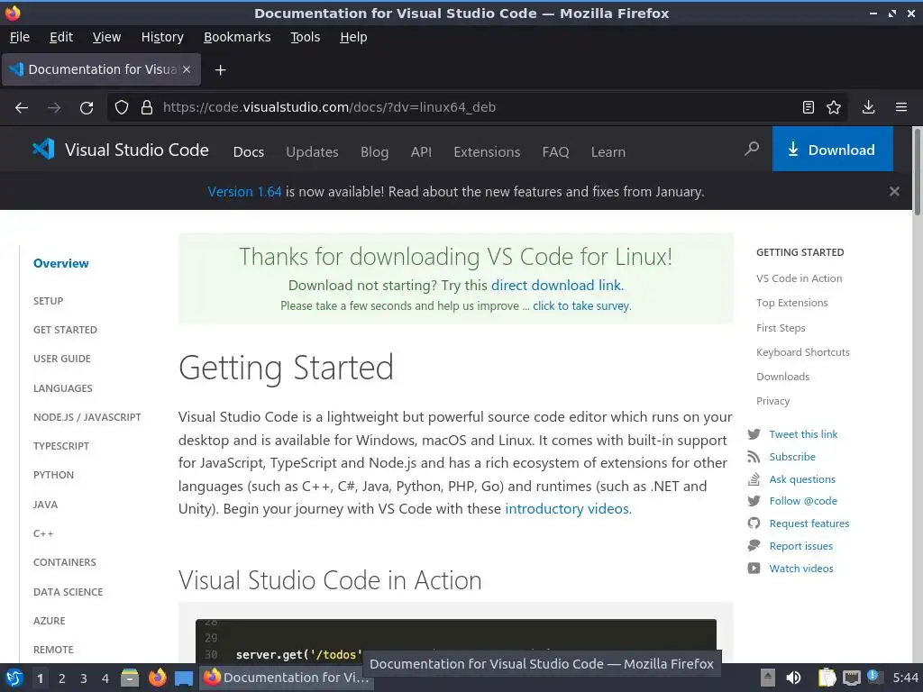The width and height of the screenshot is (923, 692).
Task: Open the Firefox hamburger application menu
Action: (901, 107)
